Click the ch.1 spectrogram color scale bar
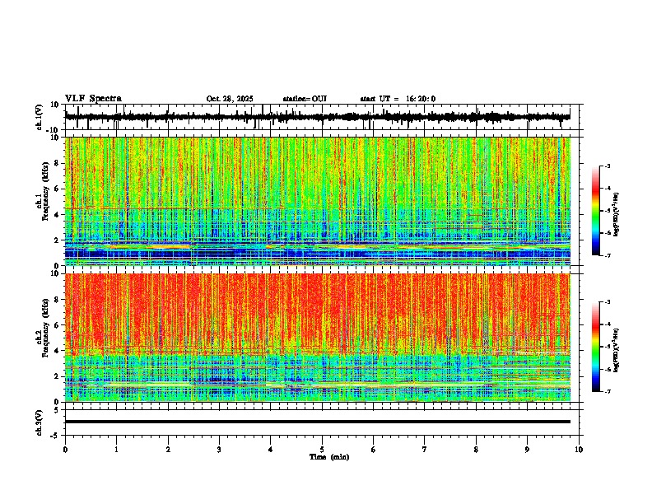The width and height of the screenshot is (652, 504). (x=596, y=211)
